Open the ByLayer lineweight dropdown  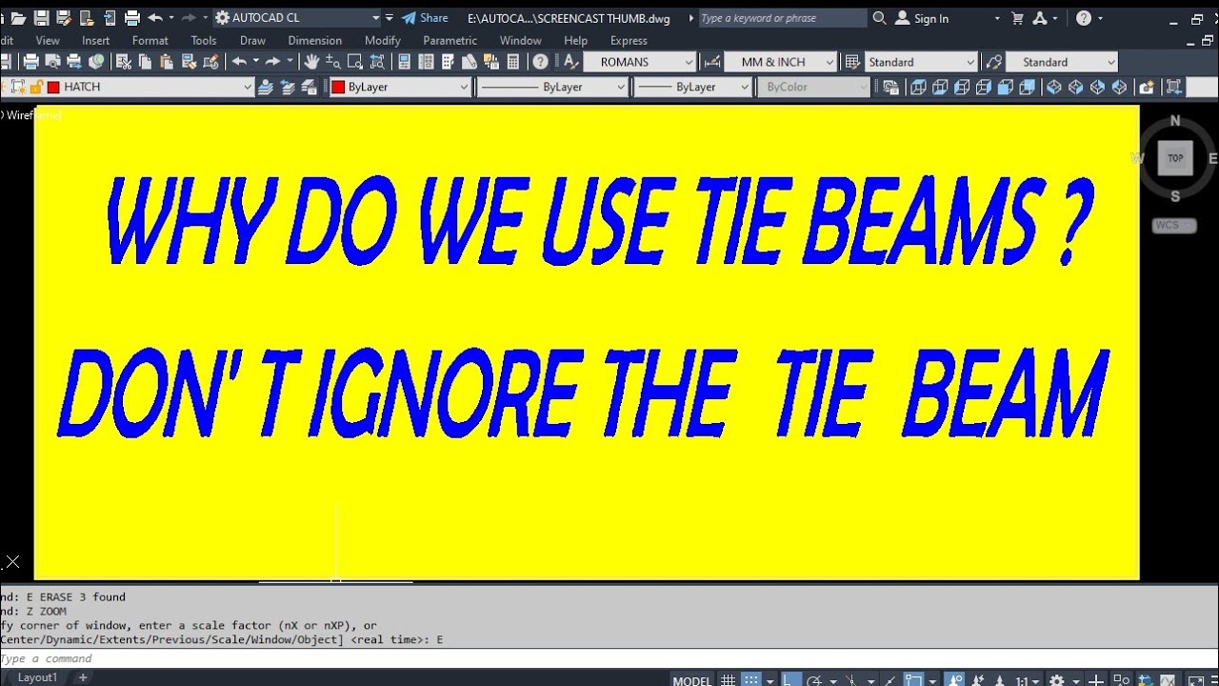point(745,87)
